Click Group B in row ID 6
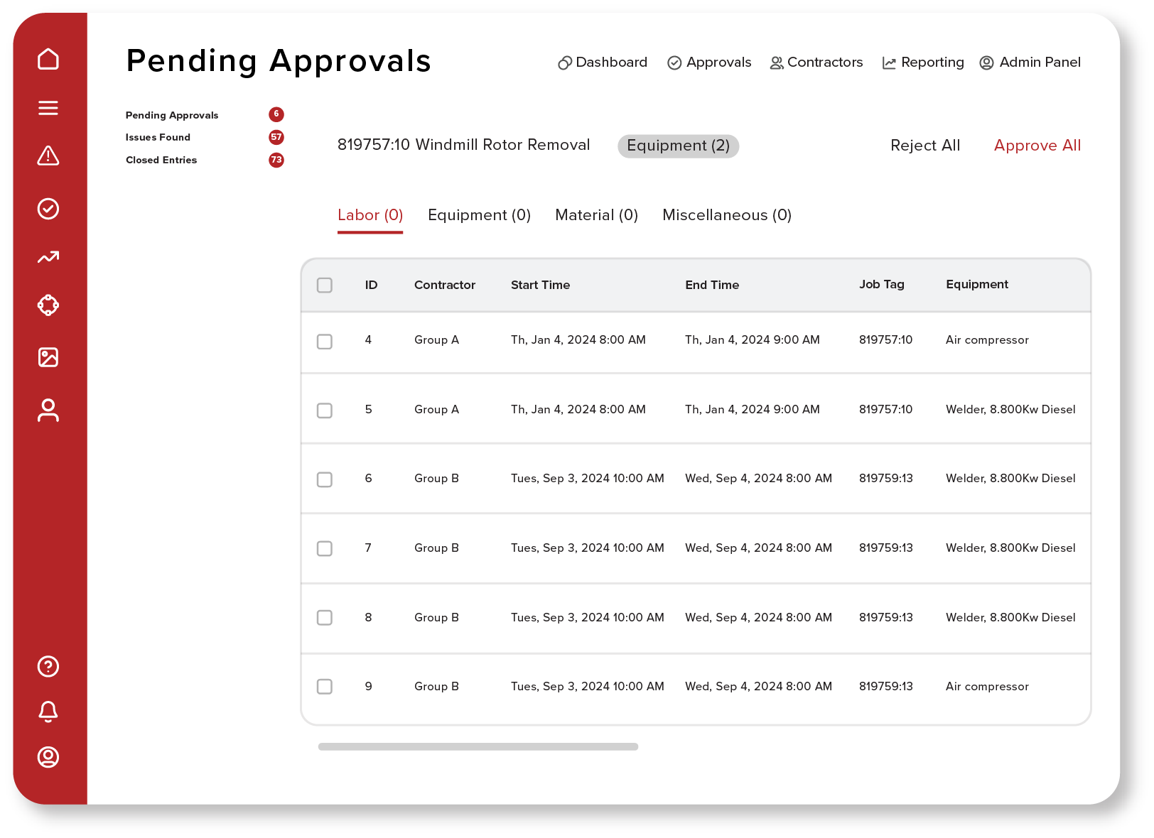This screenshot has height=838, width=1154. point(436,479)
